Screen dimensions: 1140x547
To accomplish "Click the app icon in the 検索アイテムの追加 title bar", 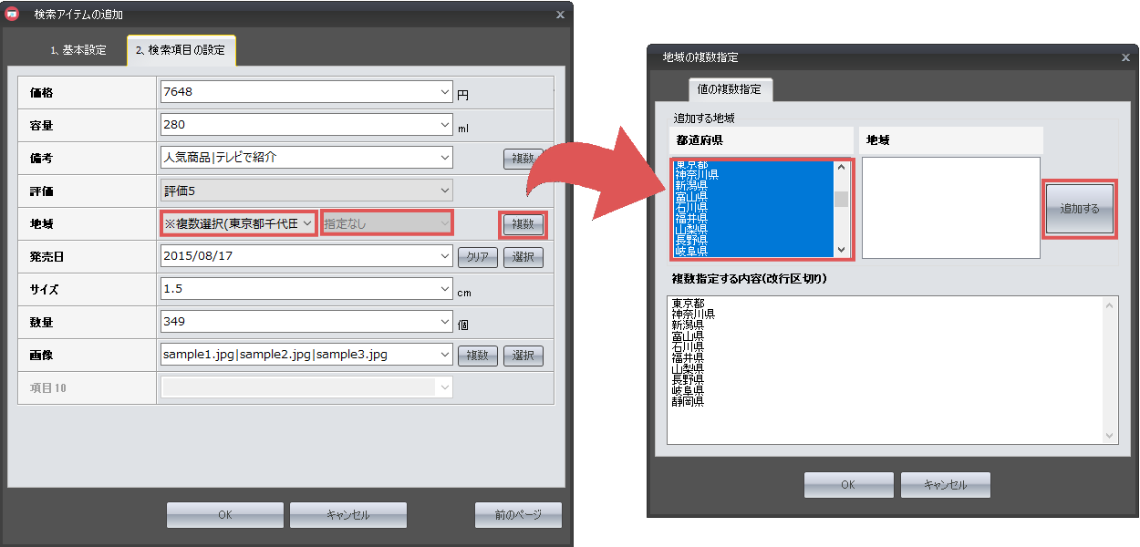I will click(13, 15).
